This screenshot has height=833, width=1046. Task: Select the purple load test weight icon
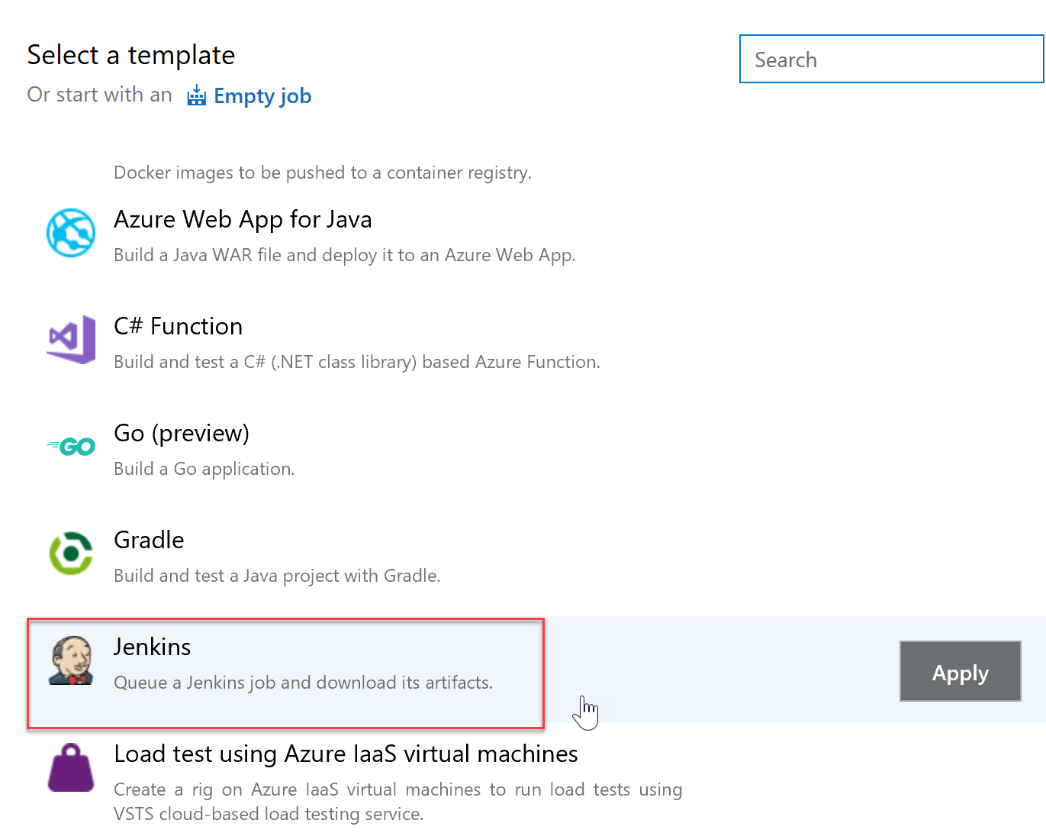click(71, 767)
